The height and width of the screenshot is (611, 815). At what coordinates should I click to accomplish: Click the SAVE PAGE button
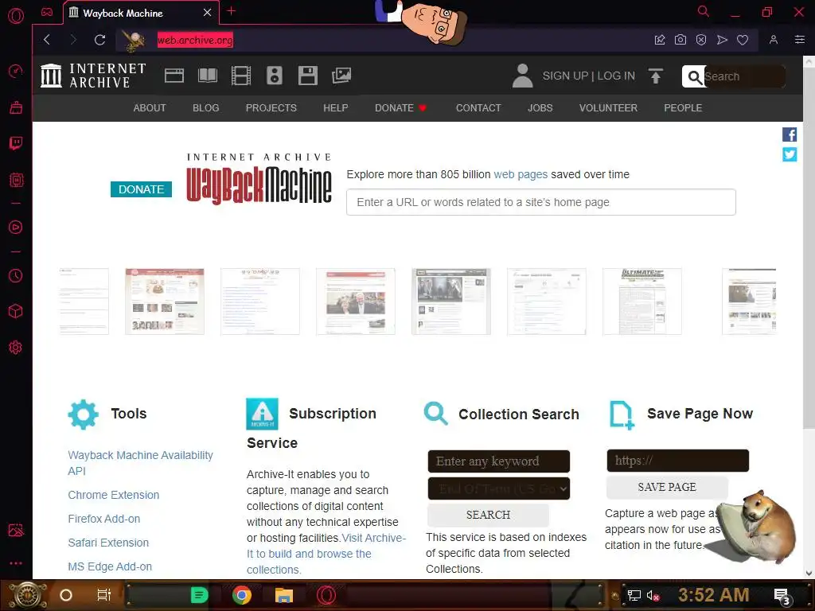click(667, 487)
